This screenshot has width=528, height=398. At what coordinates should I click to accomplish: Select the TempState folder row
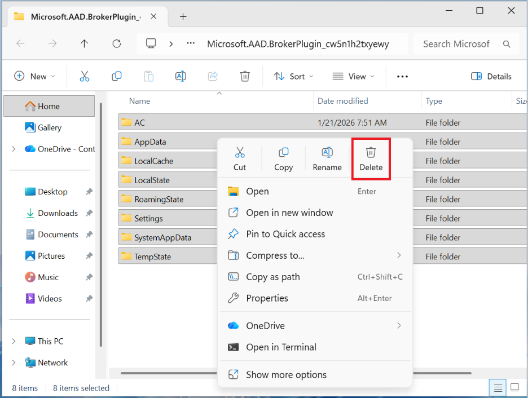[x=168, y=257]
